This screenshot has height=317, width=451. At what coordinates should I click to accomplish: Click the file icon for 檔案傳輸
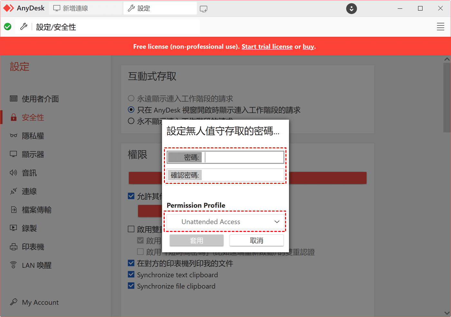pos(14,210)
